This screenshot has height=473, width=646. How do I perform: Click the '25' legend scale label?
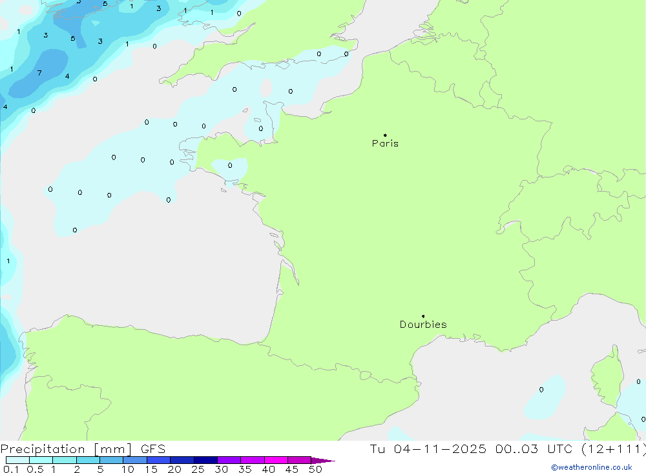tap(198, 469)
